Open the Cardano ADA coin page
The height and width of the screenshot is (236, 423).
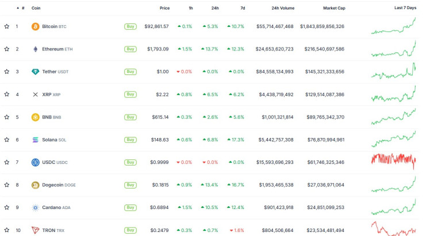pos(56,207)
